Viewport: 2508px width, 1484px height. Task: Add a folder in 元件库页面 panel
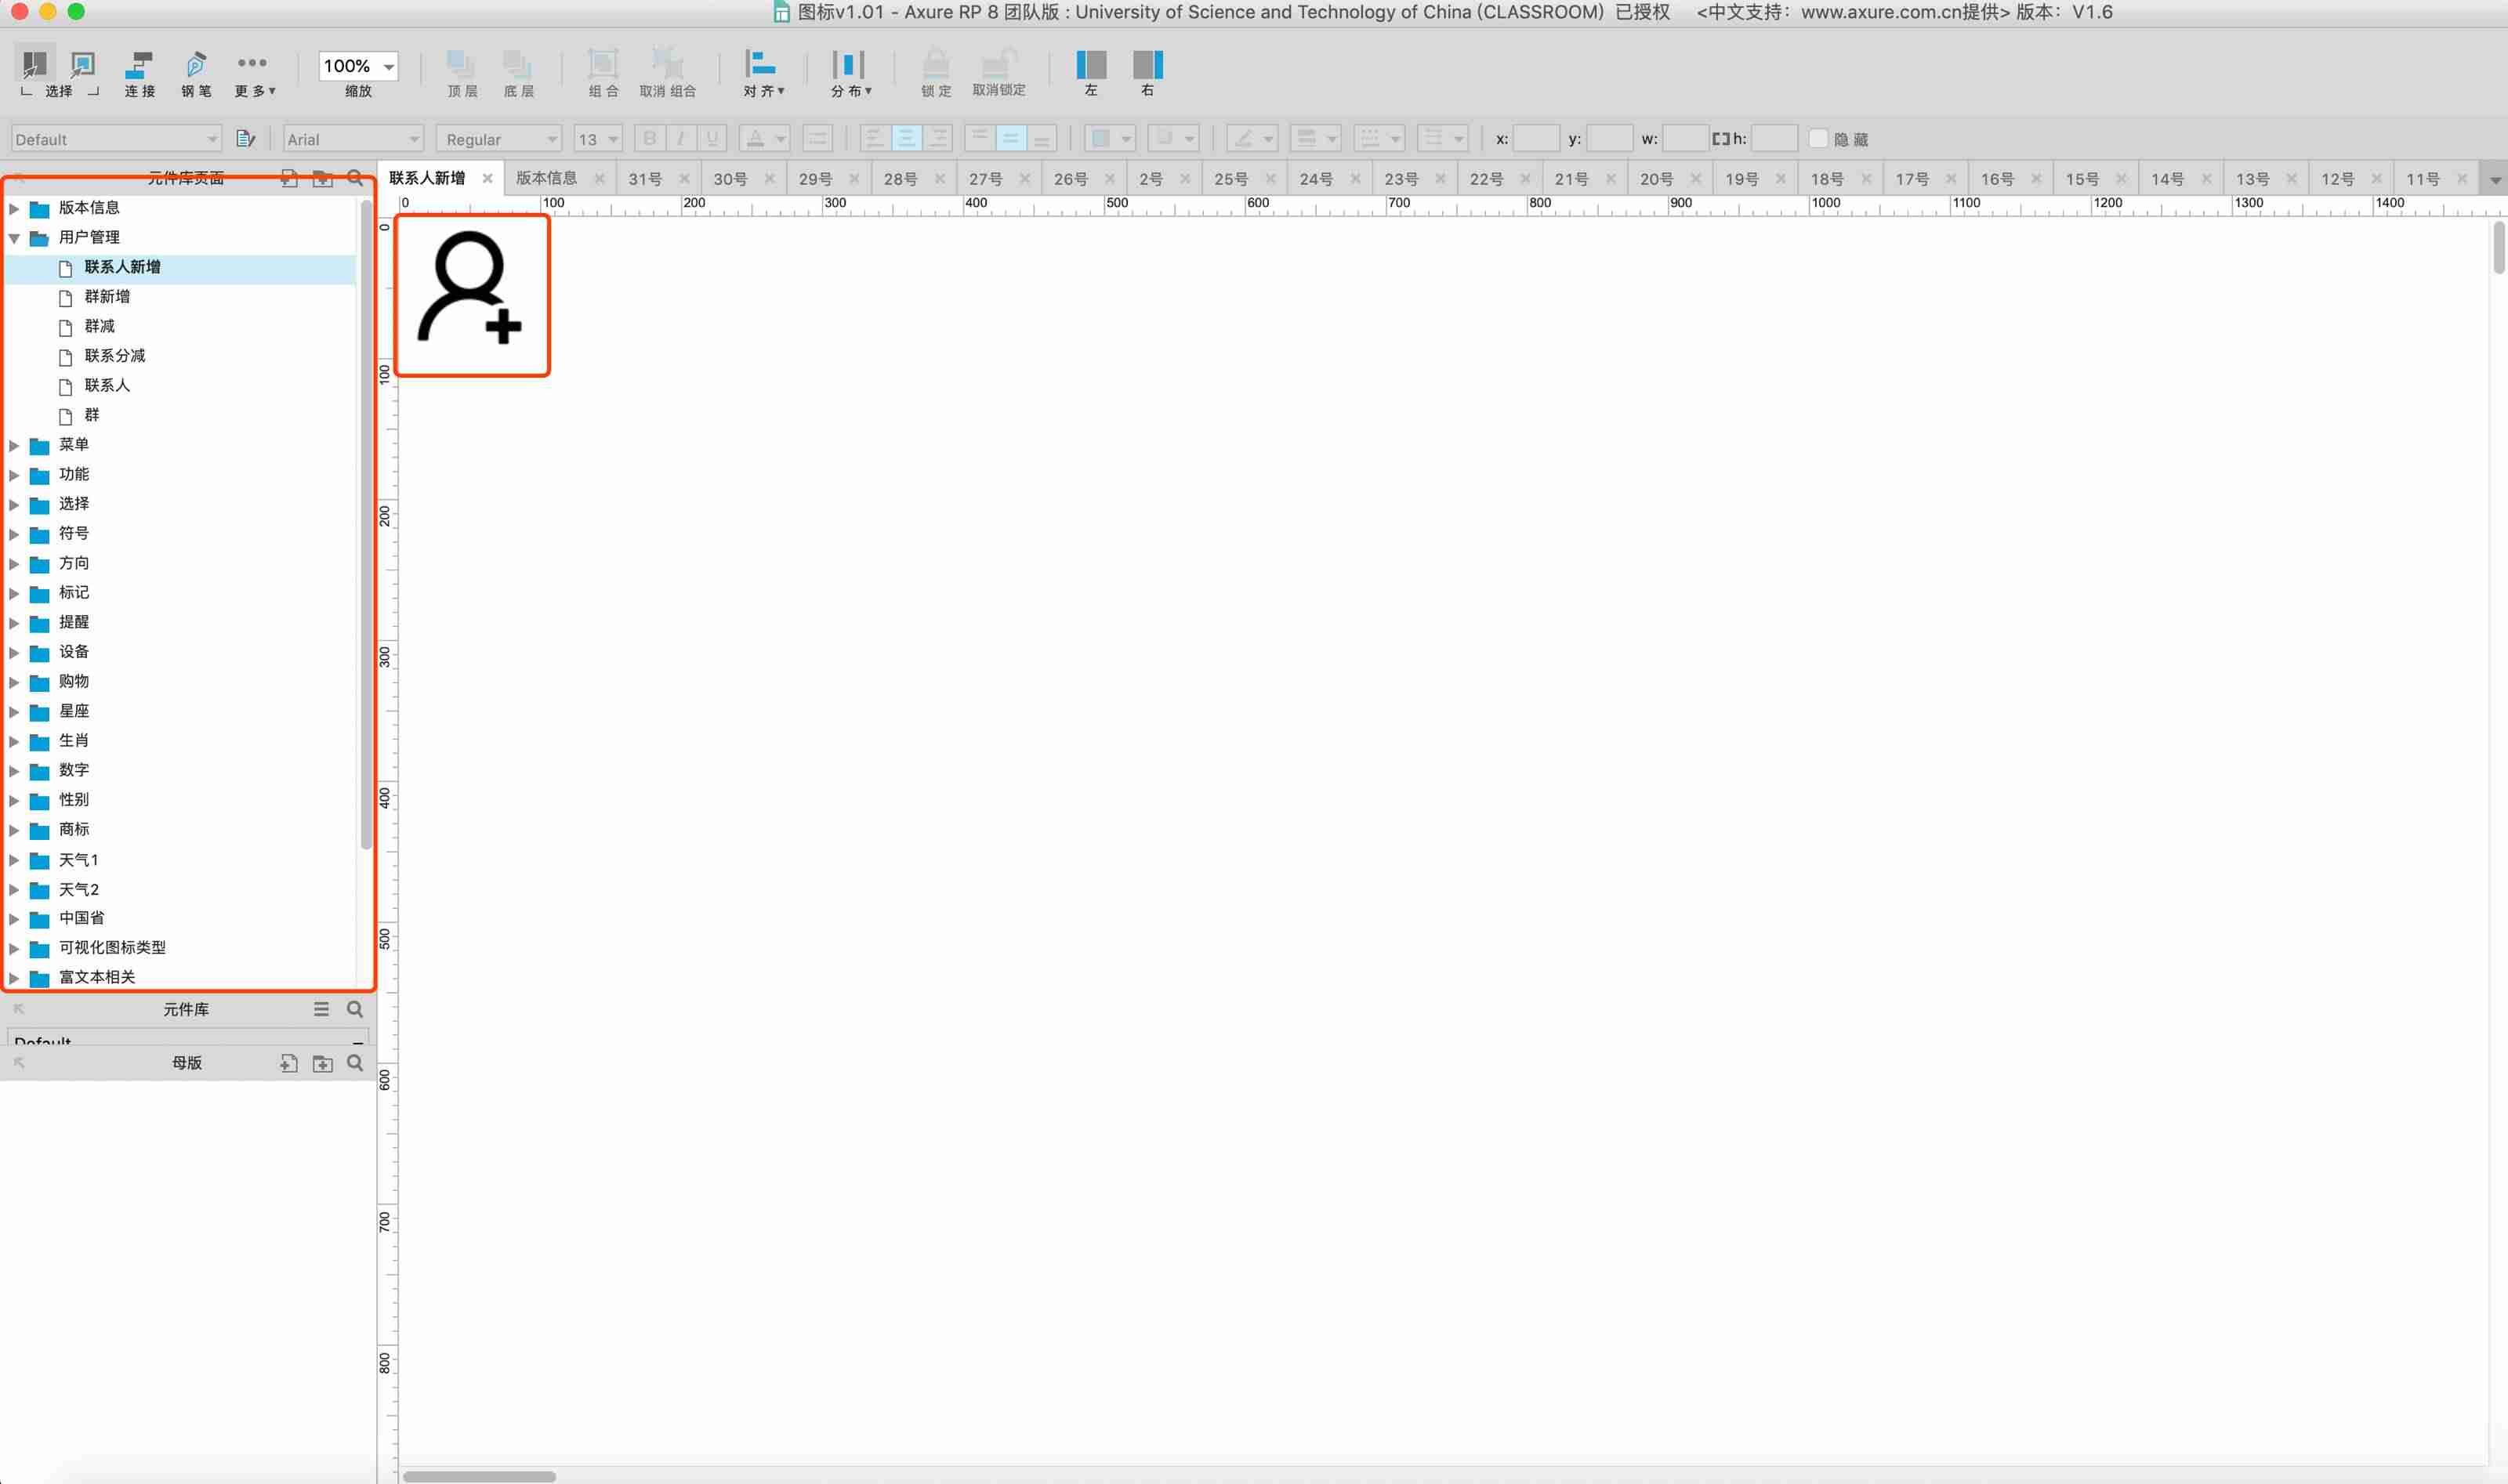(322, 178)
